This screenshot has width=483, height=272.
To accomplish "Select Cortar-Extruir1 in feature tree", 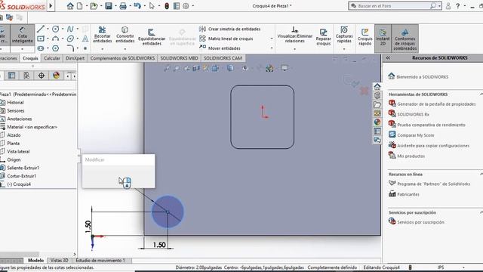I will tap(22, 176).
